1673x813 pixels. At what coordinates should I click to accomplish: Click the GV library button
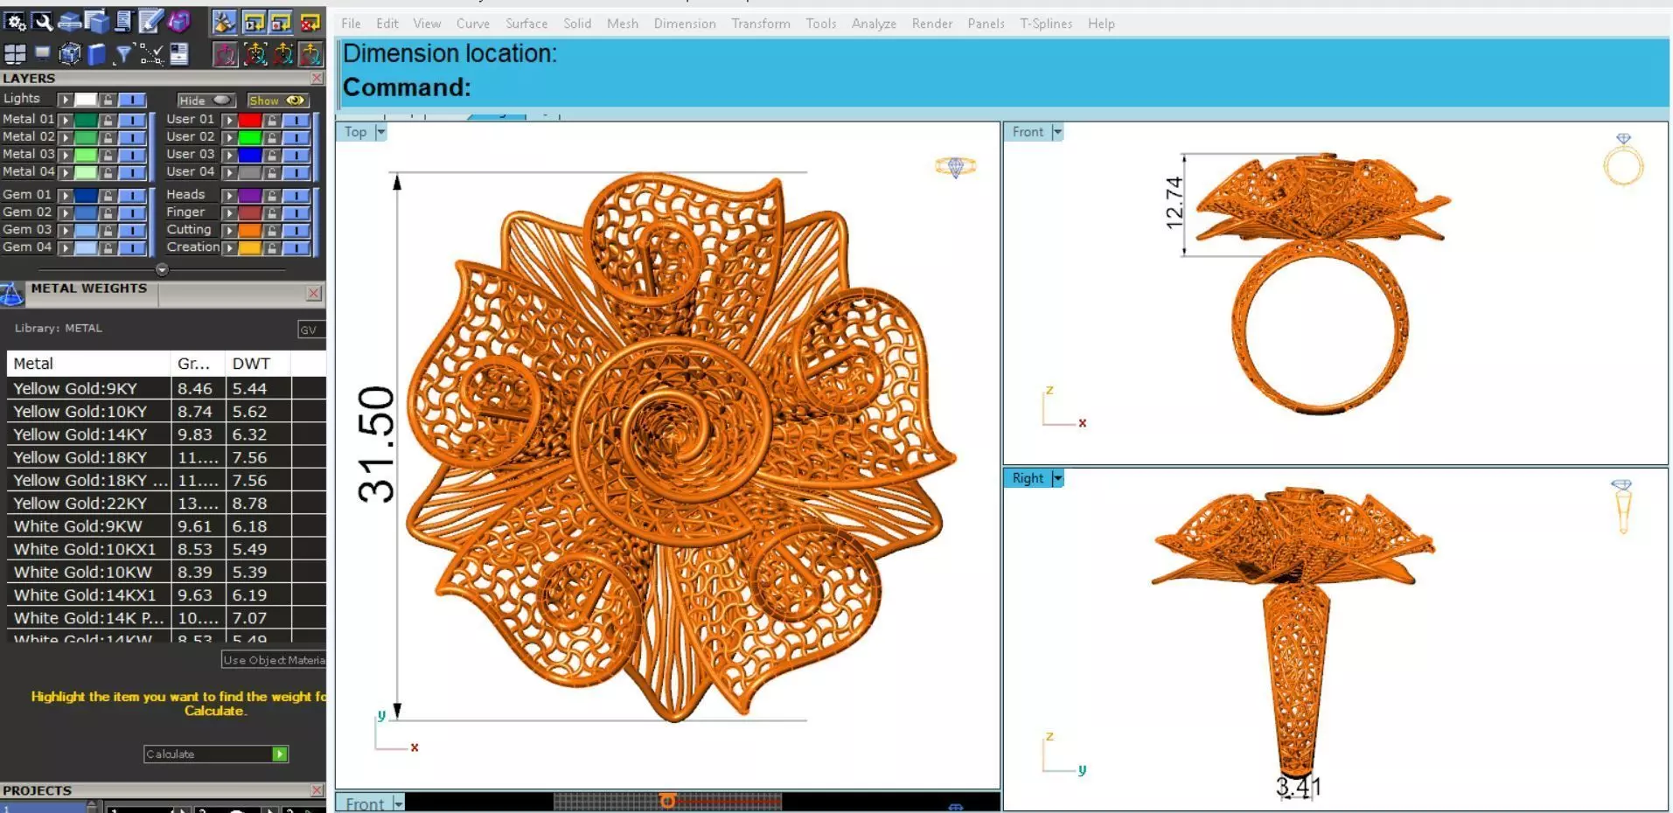pyautogui.click(x=310, y=330)
